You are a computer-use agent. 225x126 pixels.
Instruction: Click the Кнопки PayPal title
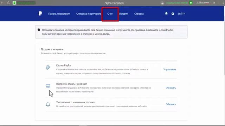[x=64, y=65]
